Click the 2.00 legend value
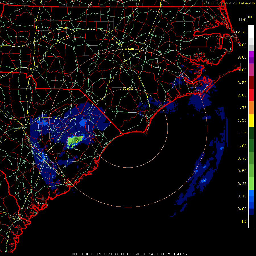This screenshot has height=256, width=256. pos(242,95)
